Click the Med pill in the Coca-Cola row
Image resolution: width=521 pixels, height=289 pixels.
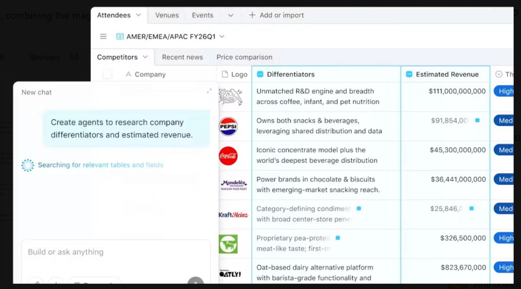click(504, 150)
